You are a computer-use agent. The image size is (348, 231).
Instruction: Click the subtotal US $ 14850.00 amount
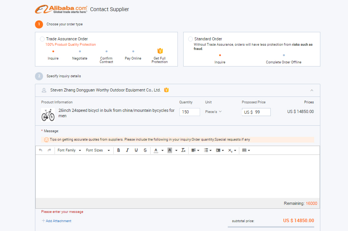(x=298, y=221)
